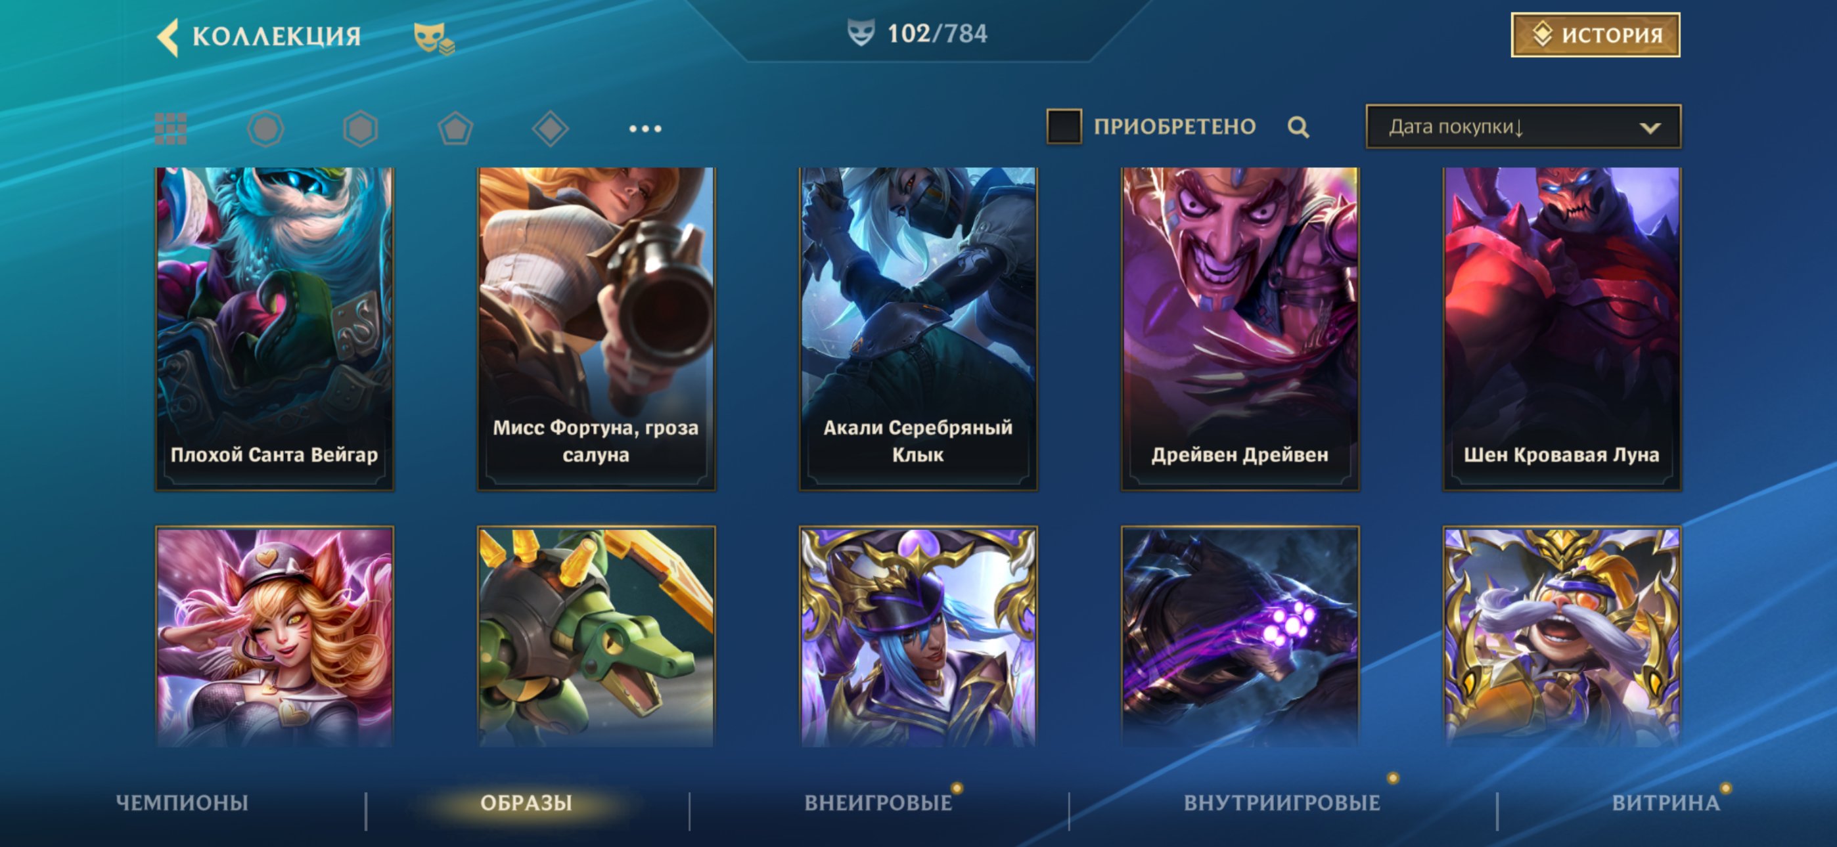
Task: Open the masks with coins icon
Action: [434, 38]
